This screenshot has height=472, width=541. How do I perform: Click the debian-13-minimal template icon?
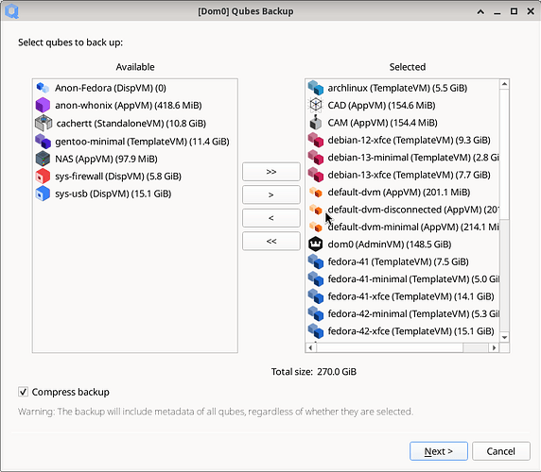tap(315, 158)
